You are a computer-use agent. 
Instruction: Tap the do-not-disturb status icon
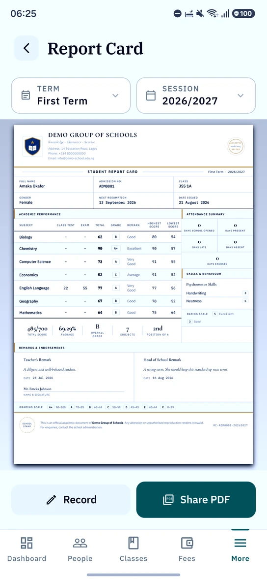pos(177,14)
